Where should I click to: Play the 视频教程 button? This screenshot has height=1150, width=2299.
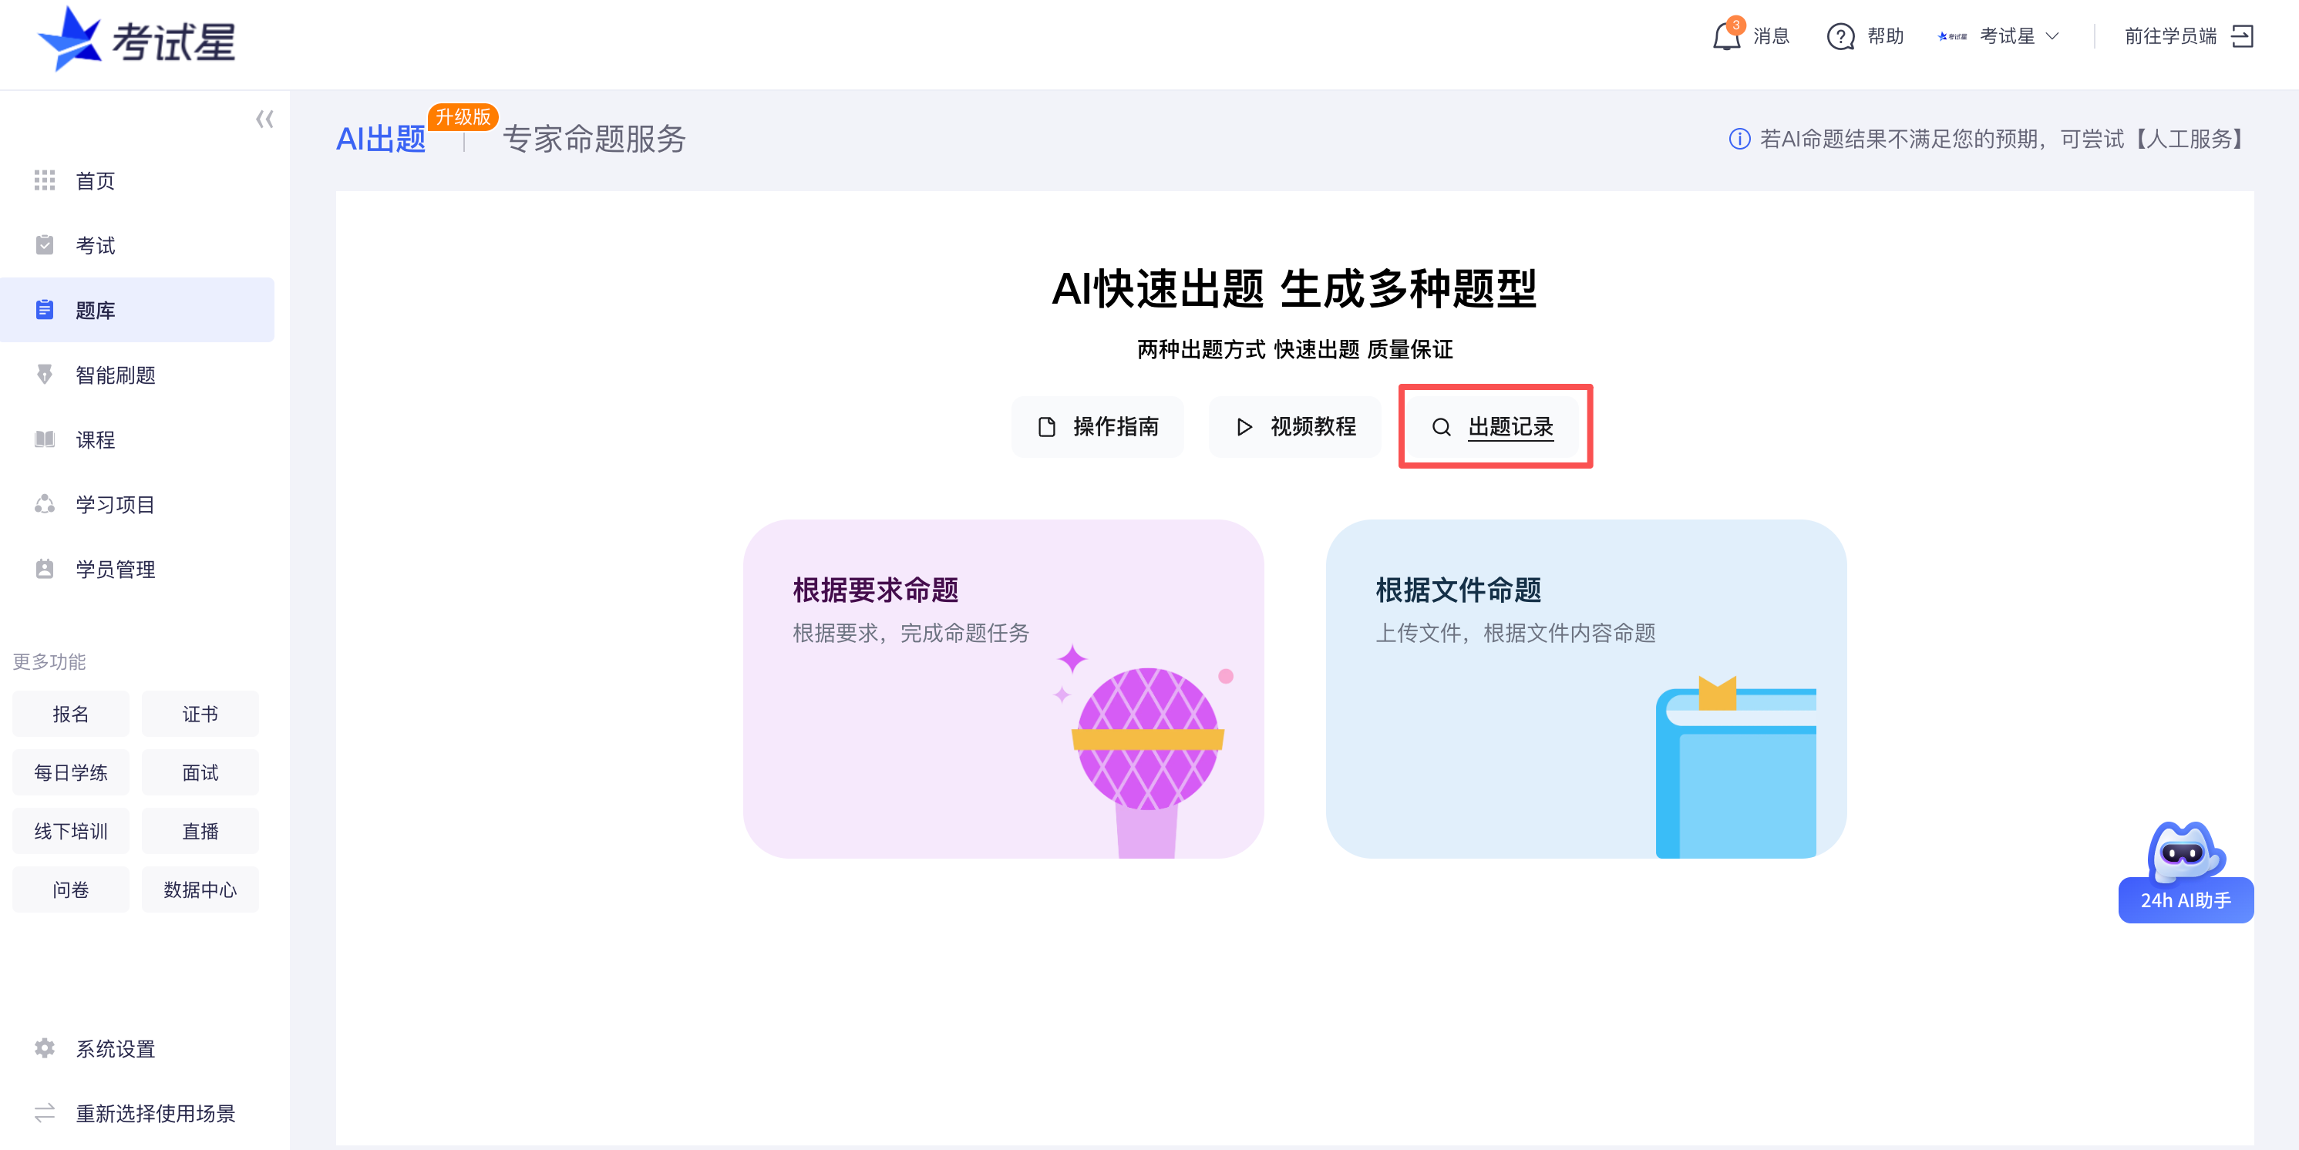click(x=1295, y=426)
